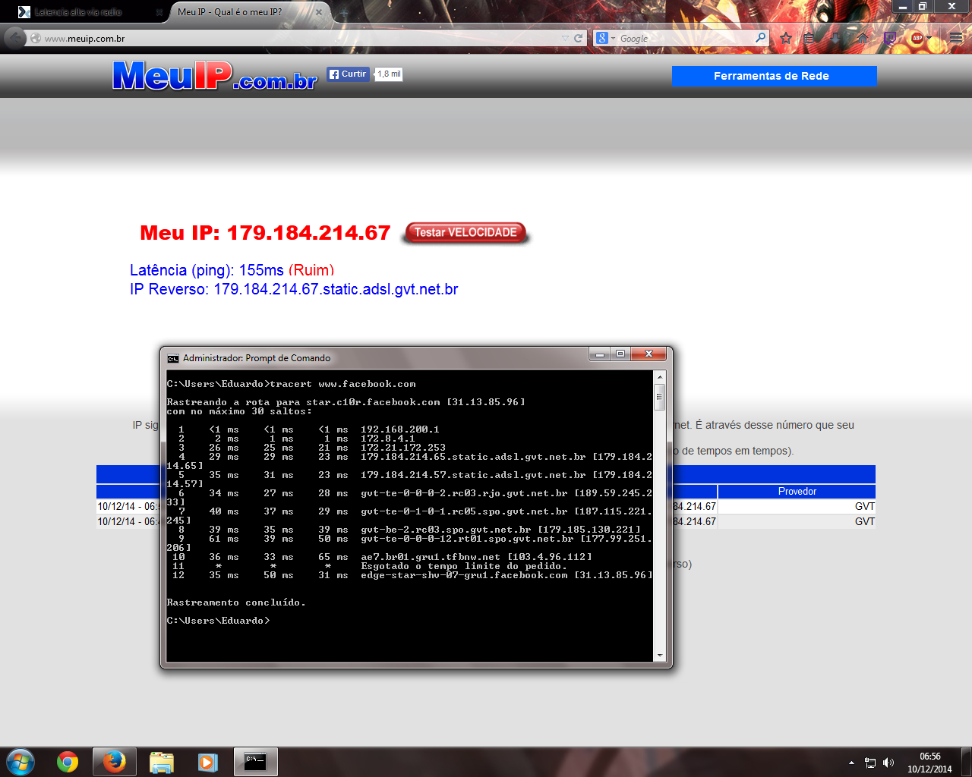
Task: Go to Firefox home page icon
Action: pyautogui.click(x=863, y=38)
